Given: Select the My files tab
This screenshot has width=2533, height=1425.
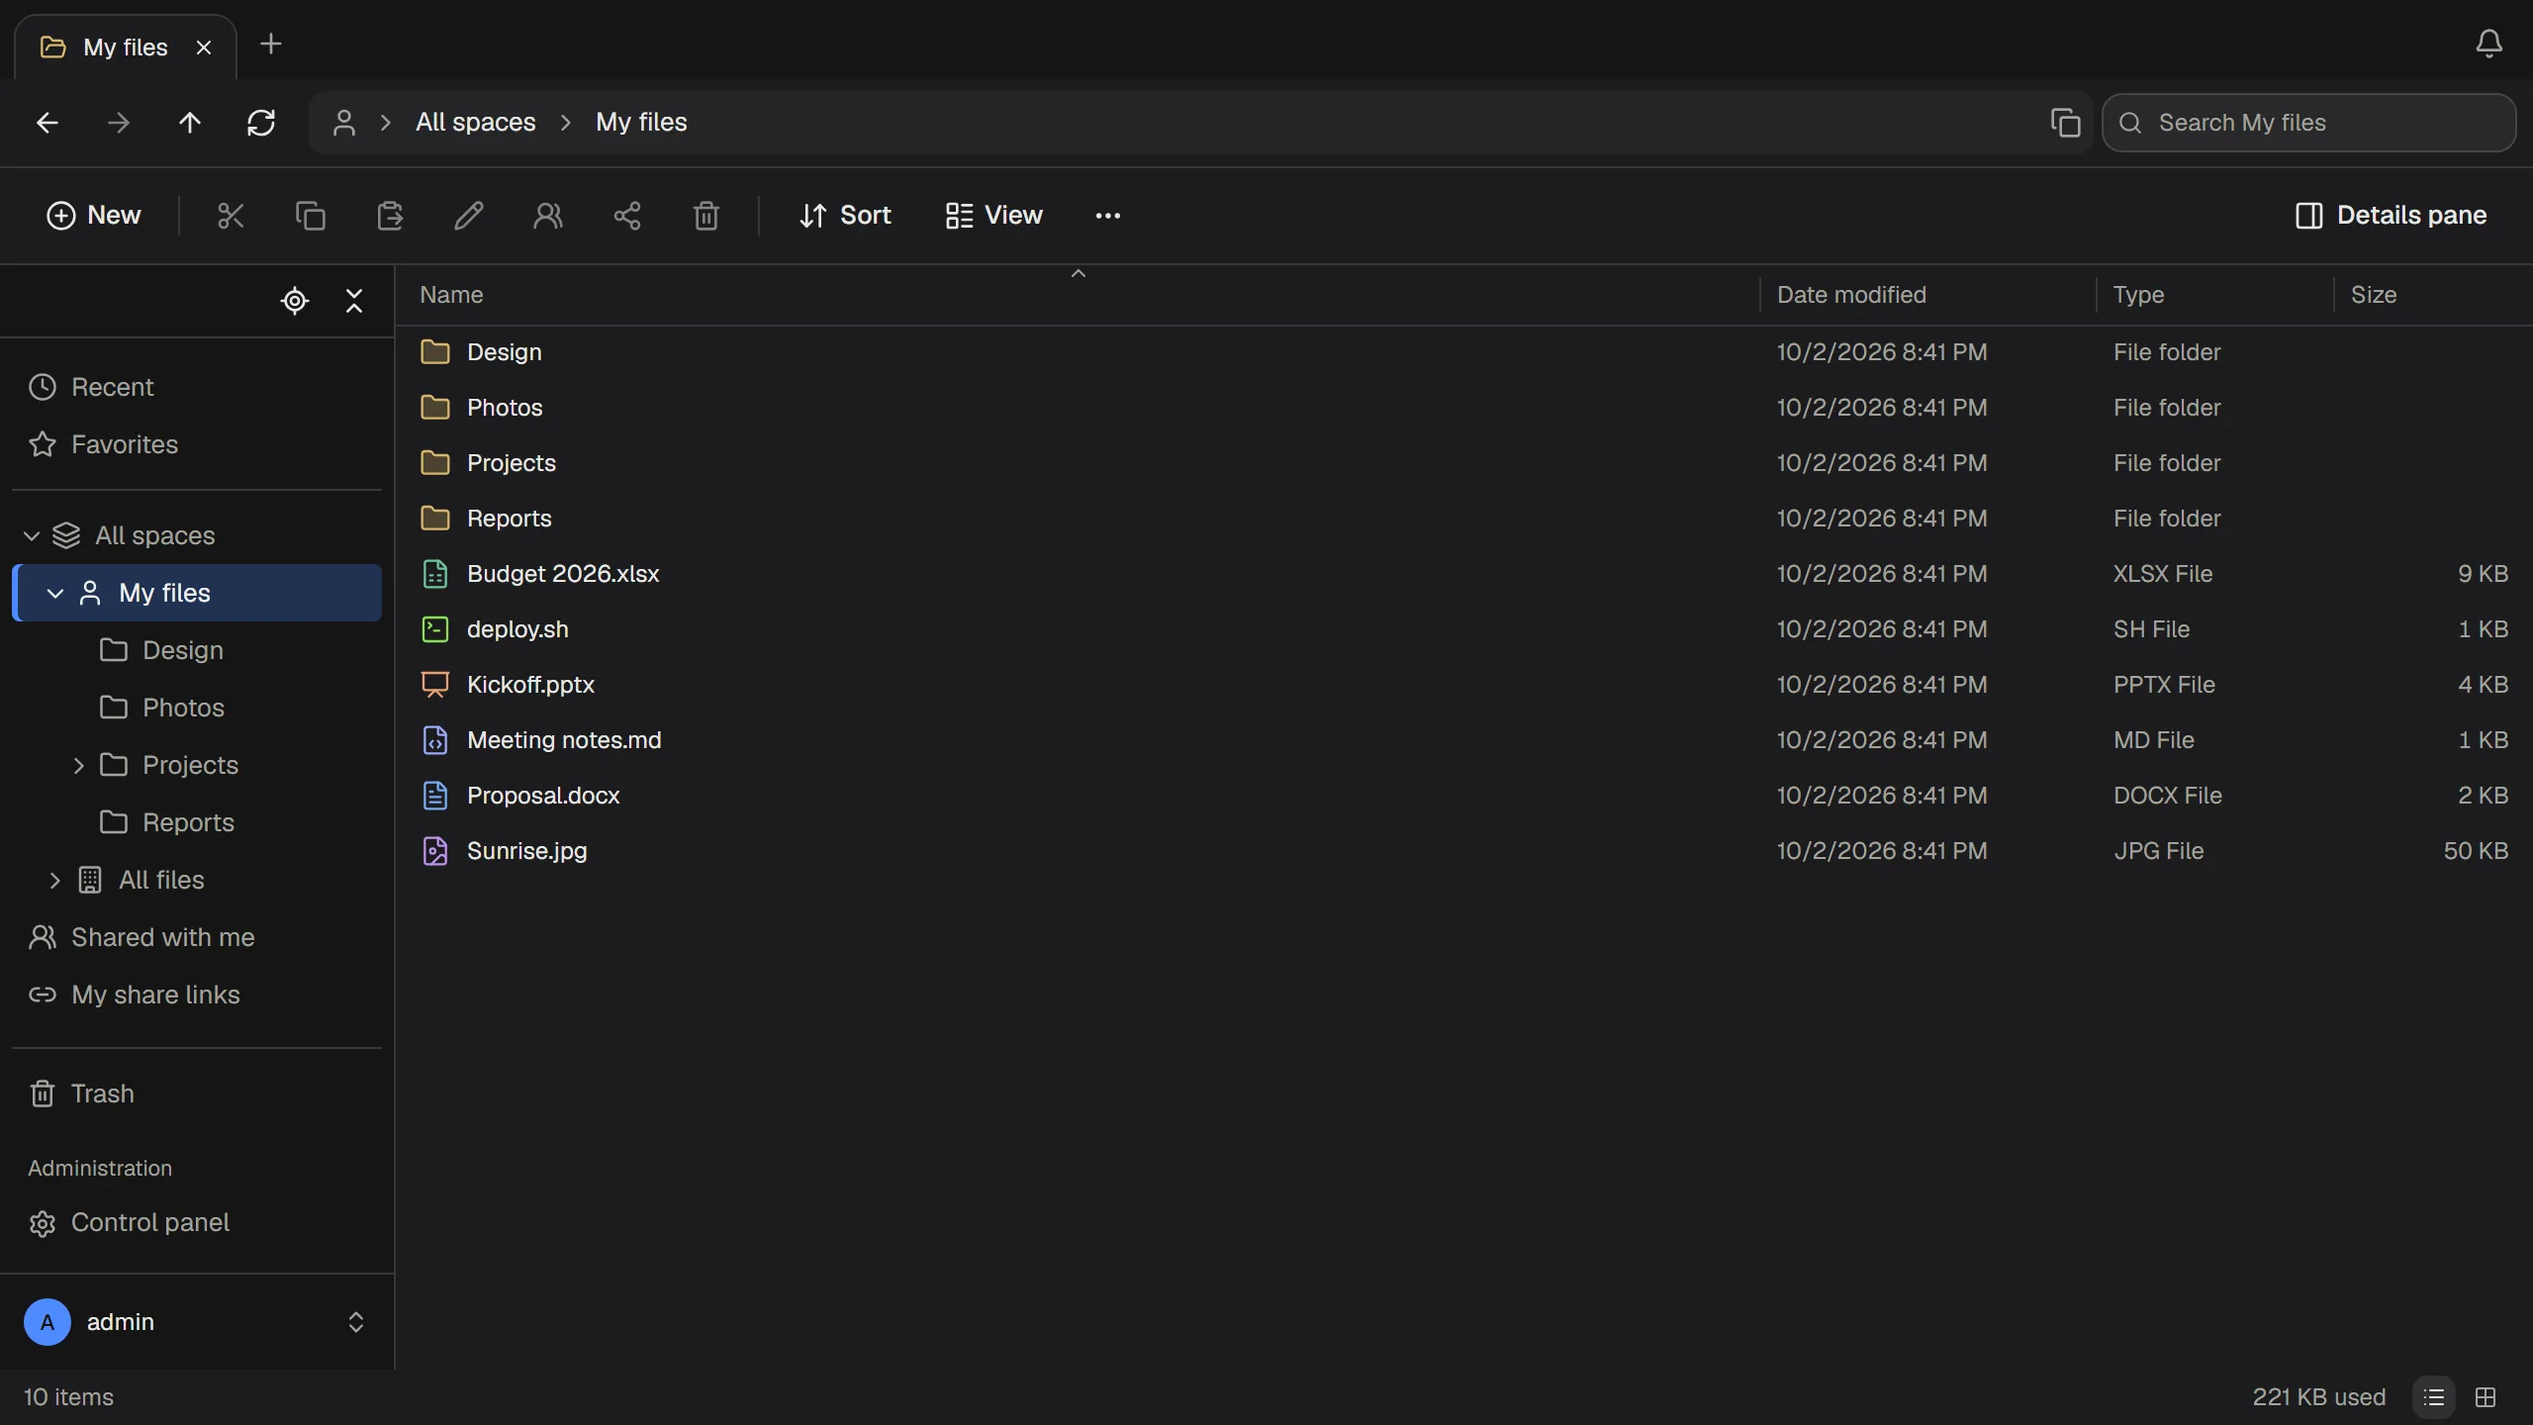Looking at the screenshot, I should (x=126, y=47).
